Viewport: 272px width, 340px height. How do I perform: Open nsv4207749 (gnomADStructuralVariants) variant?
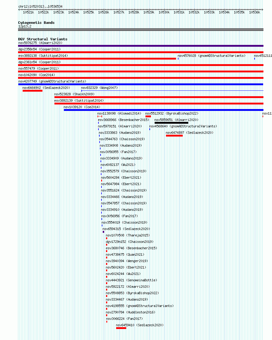(52, 81)
